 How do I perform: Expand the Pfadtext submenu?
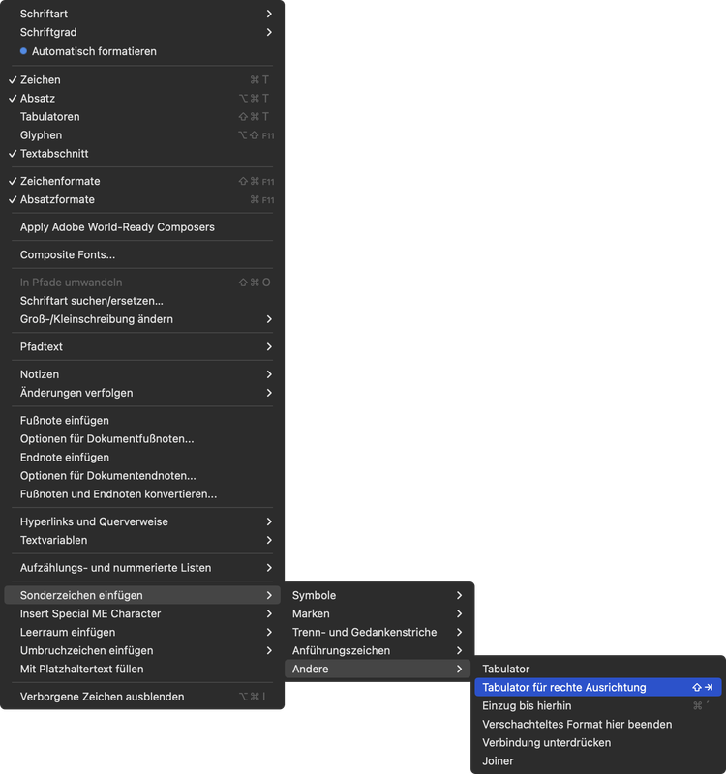142,347
